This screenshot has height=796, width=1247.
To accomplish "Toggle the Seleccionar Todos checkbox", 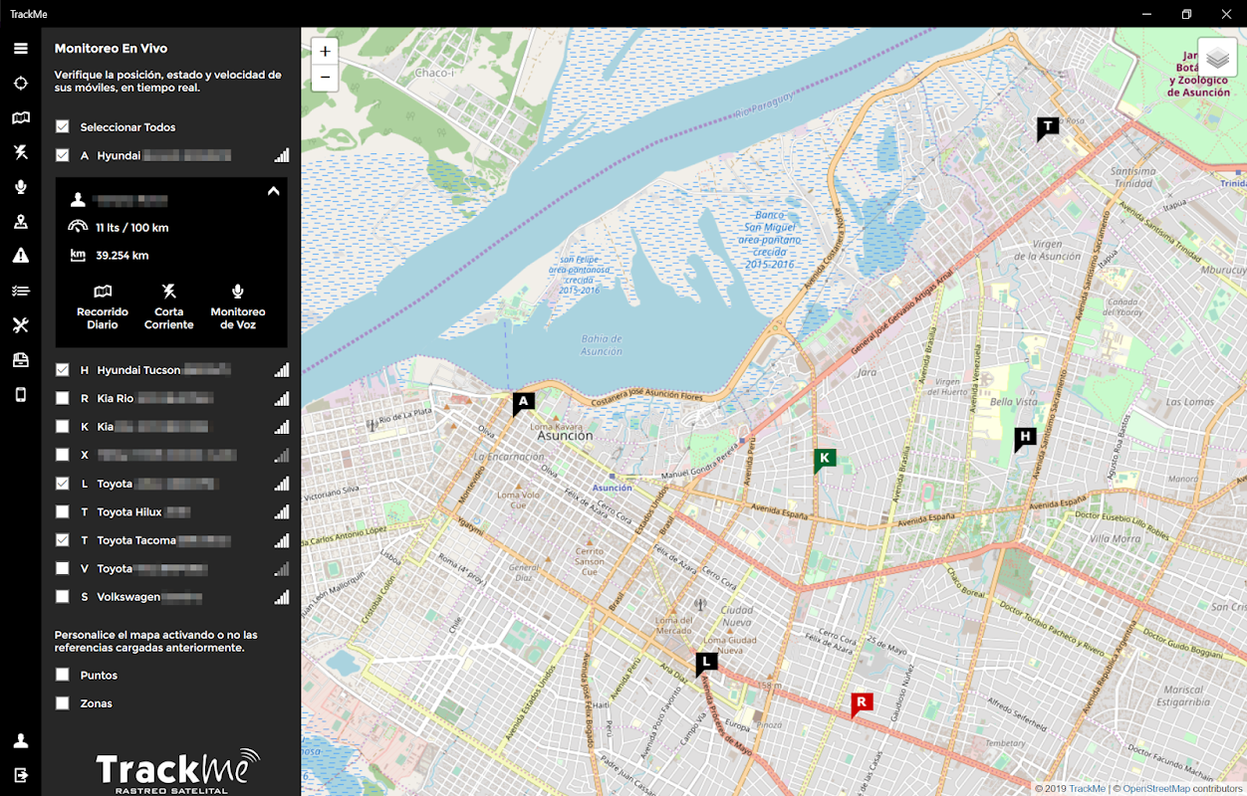I will (63, 127).
